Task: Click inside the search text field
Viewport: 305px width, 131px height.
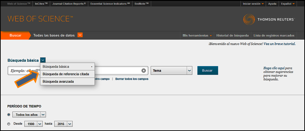Action: [78, 71]
